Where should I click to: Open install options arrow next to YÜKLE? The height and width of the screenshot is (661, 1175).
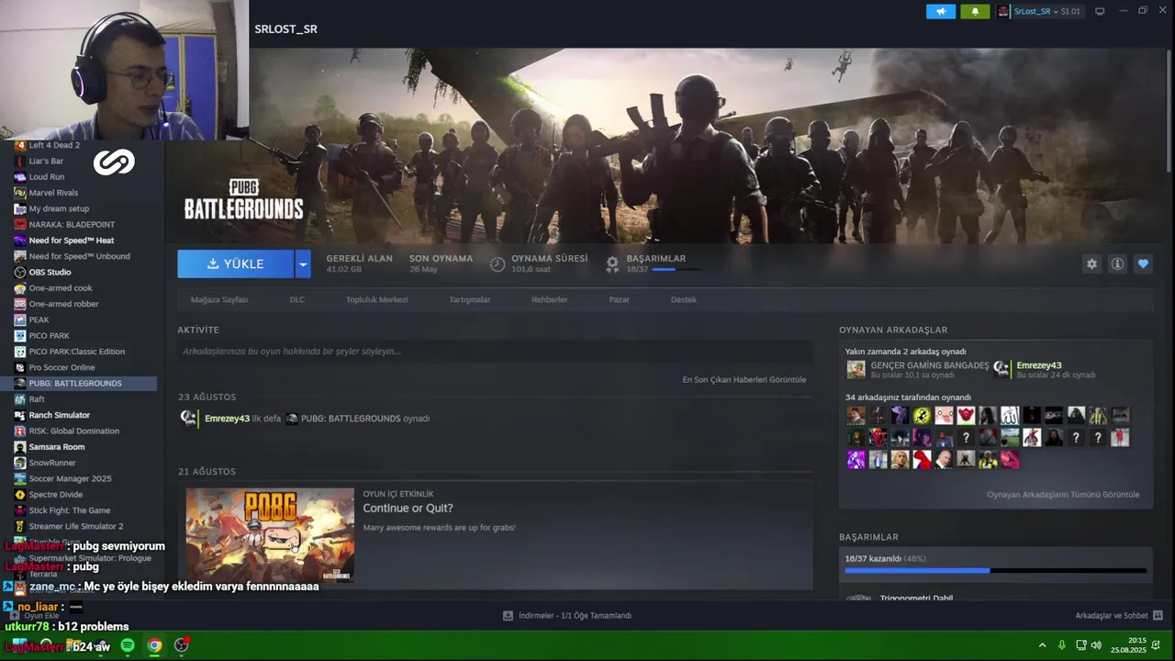(x=303, y=263)
